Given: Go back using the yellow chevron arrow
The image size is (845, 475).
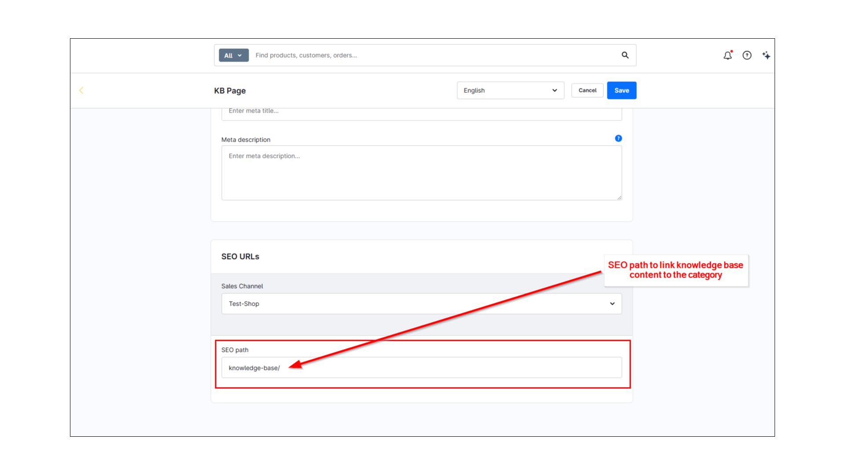Looking at the screenshot, I should point(81,91).
